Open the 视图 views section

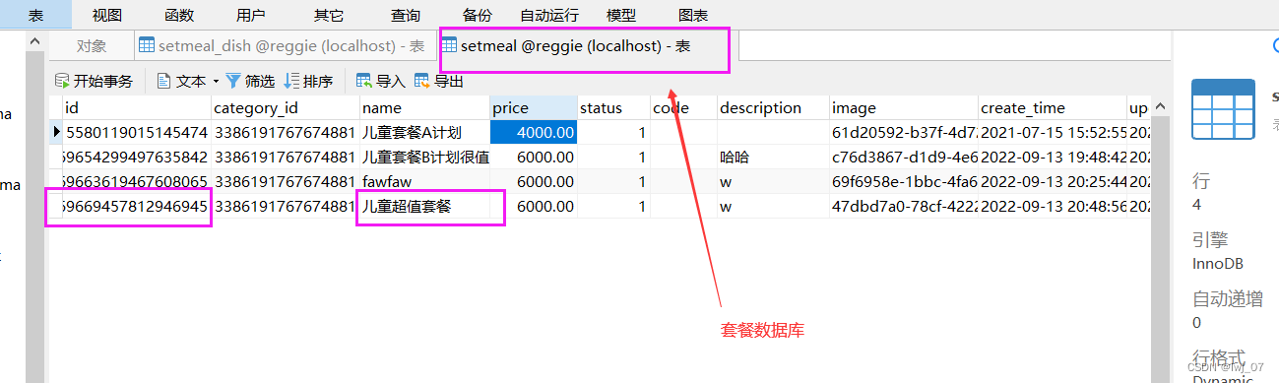[107, 15]
